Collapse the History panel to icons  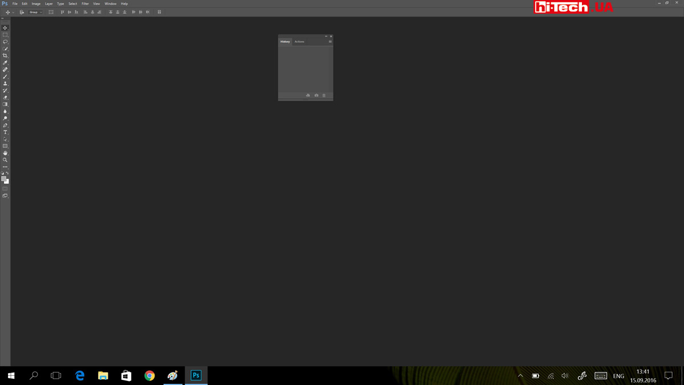(x=326, y=37)
